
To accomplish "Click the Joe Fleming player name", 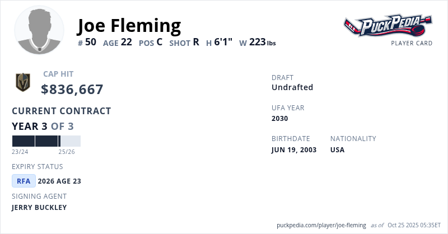I will click(x=129, y=25).
